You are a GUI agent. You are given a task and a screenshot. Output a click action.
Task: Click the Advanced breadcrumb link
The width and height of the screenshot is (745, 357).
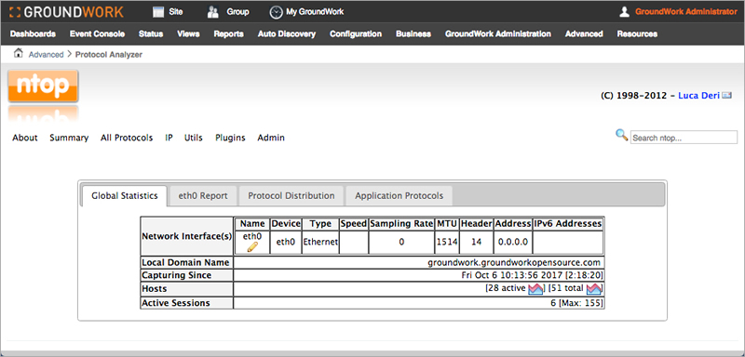pos(46,55)
